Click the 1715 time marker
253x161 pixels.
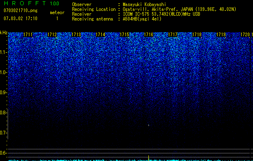[124, 35]
